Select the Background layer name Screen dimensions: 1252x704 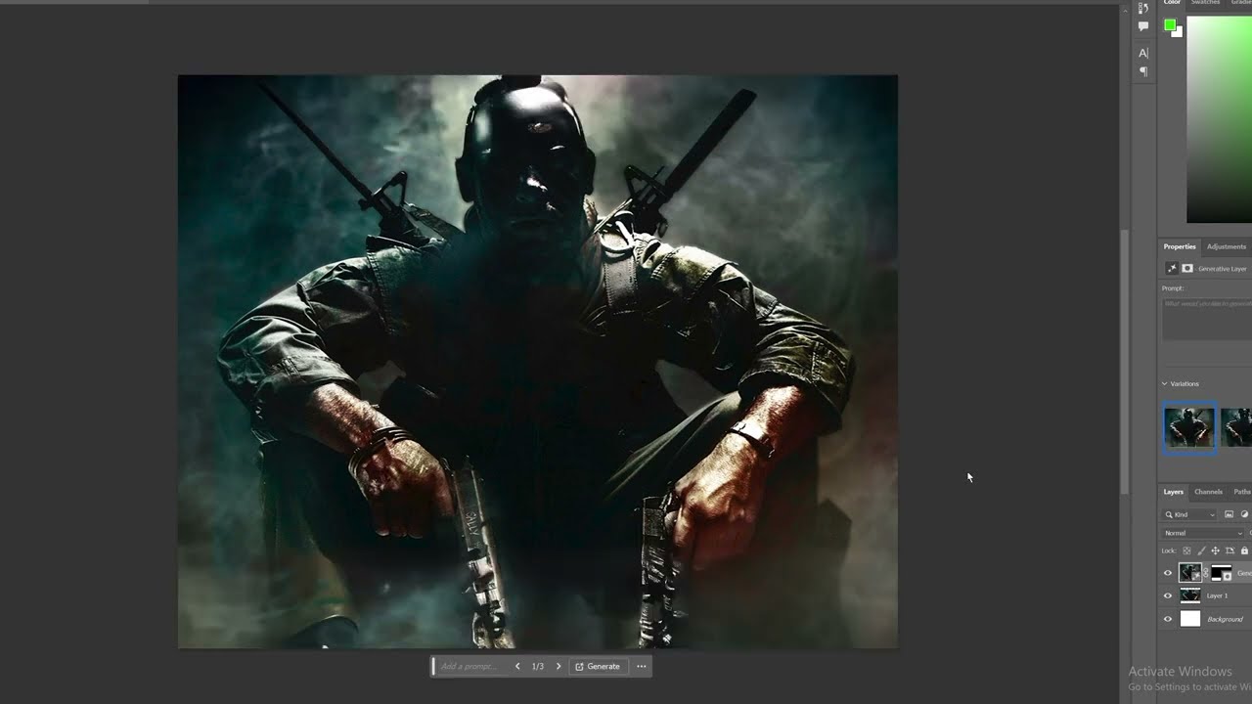[x=1225, y=619]
